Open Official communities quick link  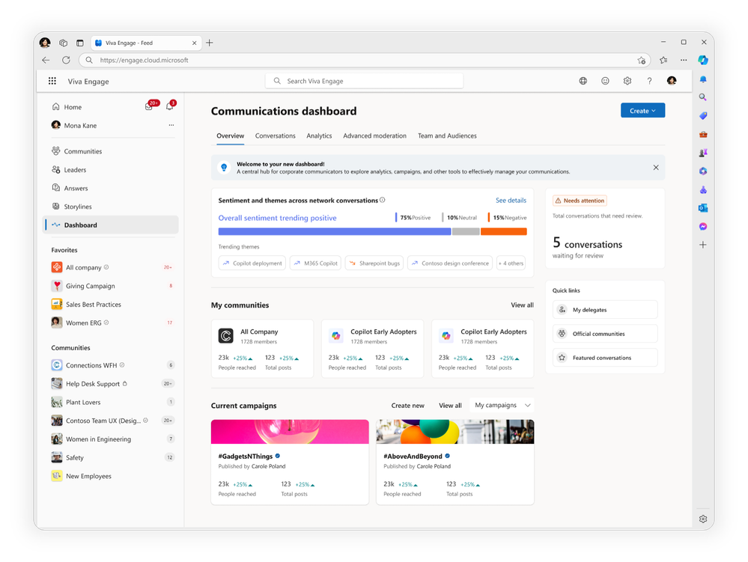click(x=605, y=334)
